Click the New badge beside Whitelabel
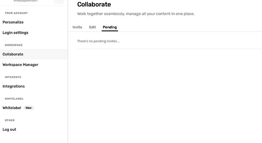262x143 pixels. click(x=28, y=108)
